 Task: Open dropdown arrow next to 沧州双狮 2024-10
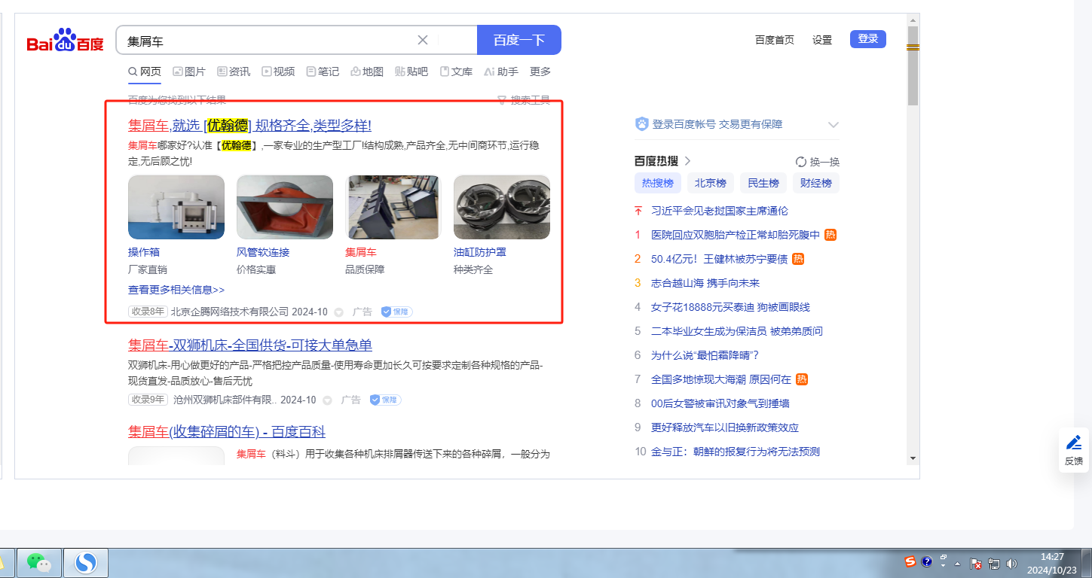coord(327,401)
